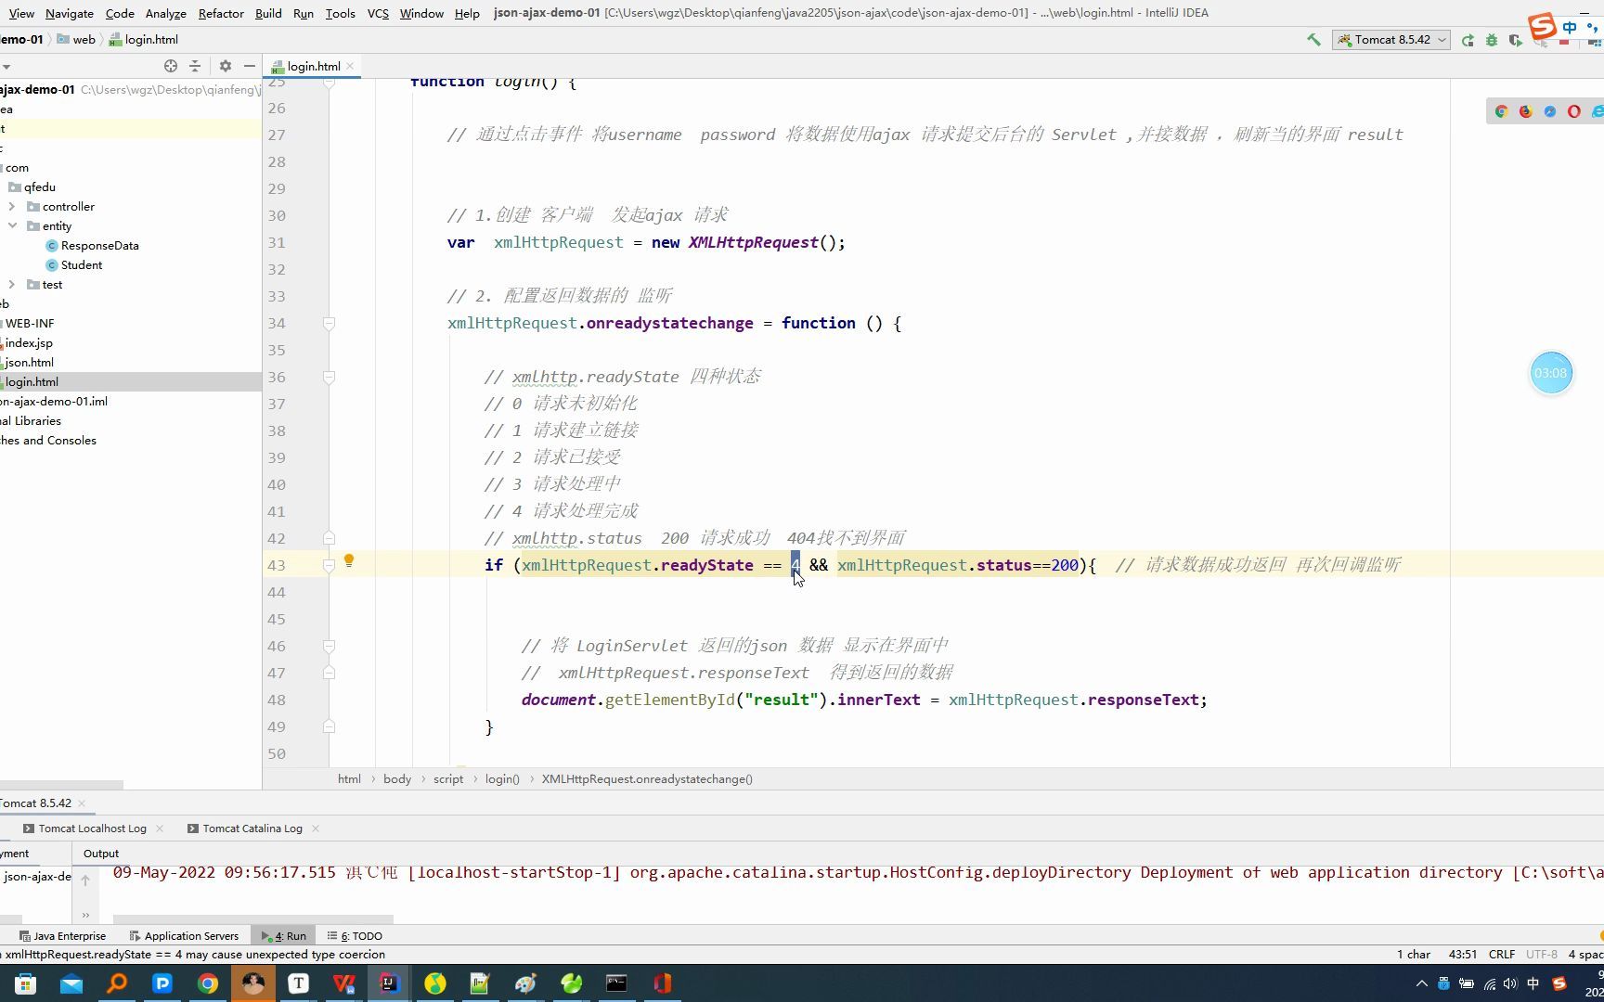The width and height of the screenshot is (1604, 1002).
Task: Collapse comment fold marker at line 36
Action: 329,377
